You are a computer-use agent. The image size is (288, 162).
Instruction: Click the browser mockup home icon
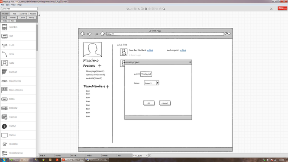pyautogui.click(x=102, y=34)
